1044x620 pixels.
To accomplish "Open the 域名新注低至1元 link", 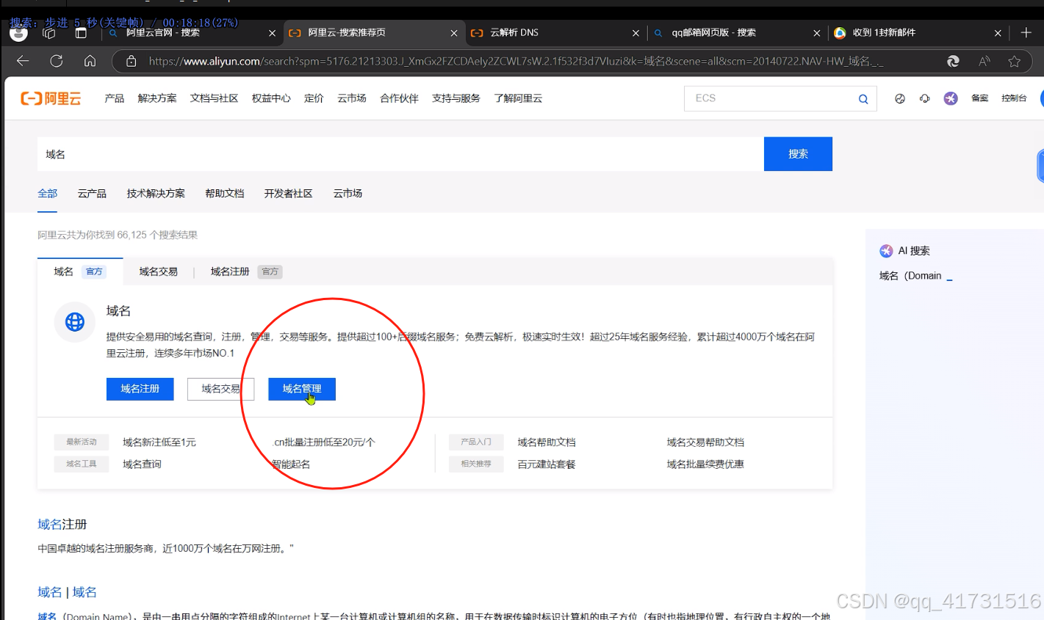I will (159, 442).
